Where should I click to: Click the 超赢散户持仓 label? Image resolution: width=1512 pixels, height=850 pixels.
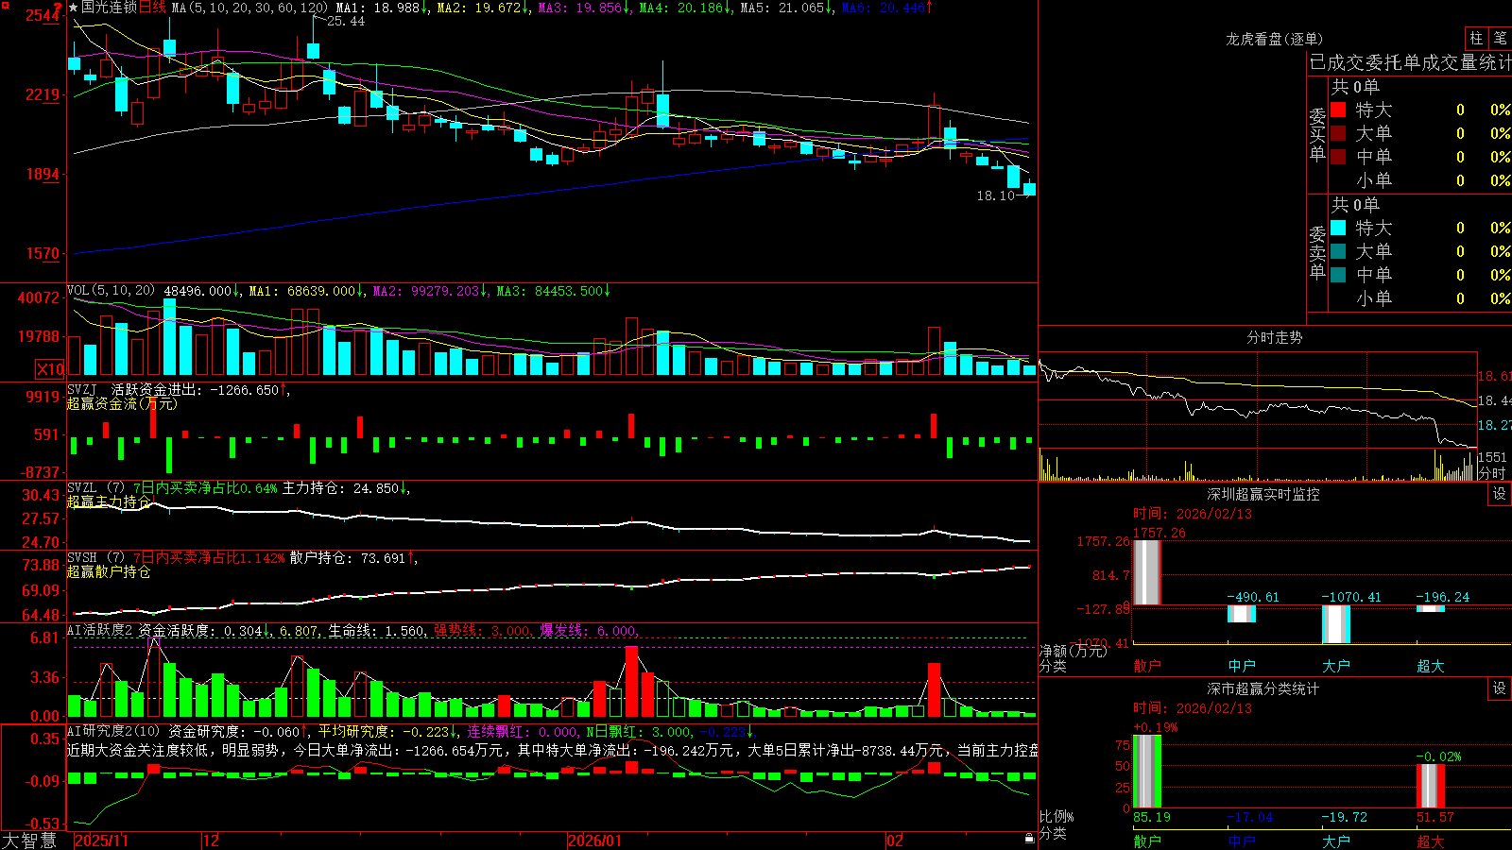(x=109, y=571)
